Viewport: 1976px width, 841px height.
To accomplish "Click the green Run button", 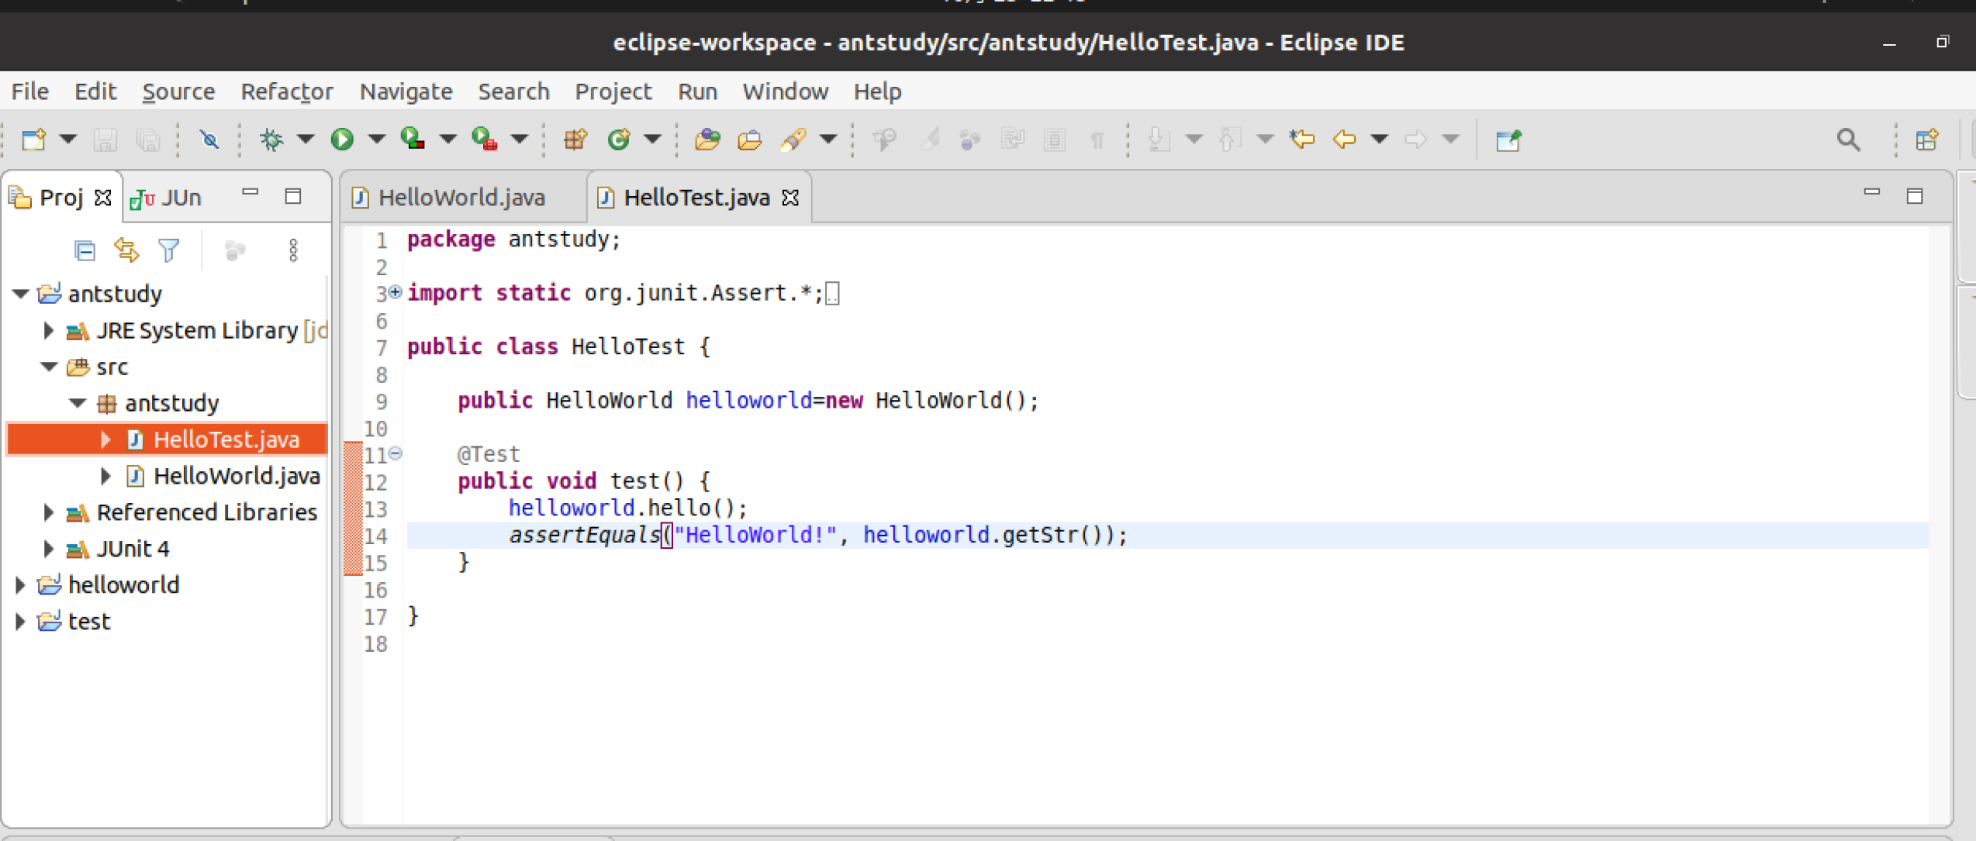I will 342,140.
